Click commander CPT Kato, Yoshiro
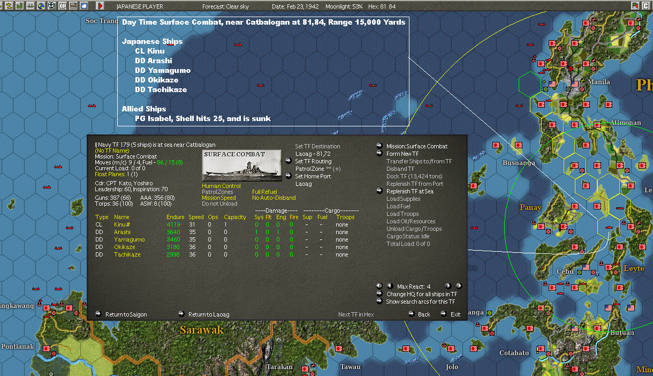 pyautogui.click(x=124, y=183)
